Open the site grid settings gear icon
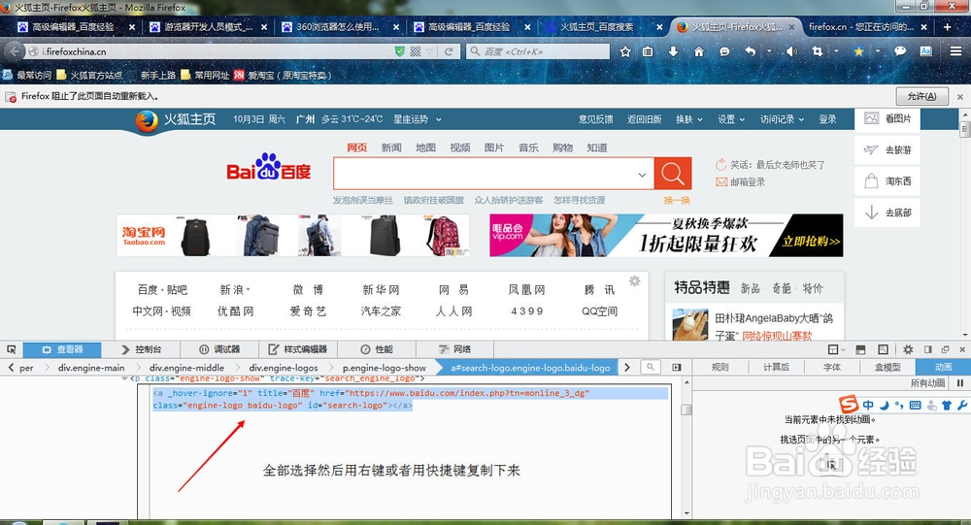Screen dimensions: 971x525 click(635, 281)
